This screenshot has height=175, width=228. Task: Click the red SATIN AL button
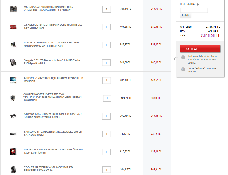200,49
